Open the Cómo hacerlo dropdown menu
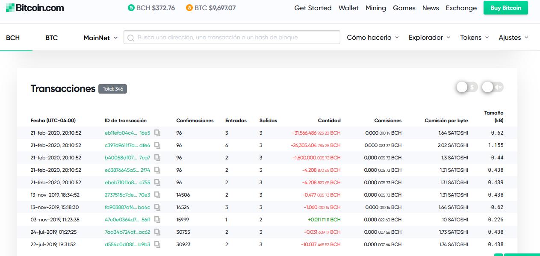The width and height of the screenshot is (540, 256). click(373, 38)
